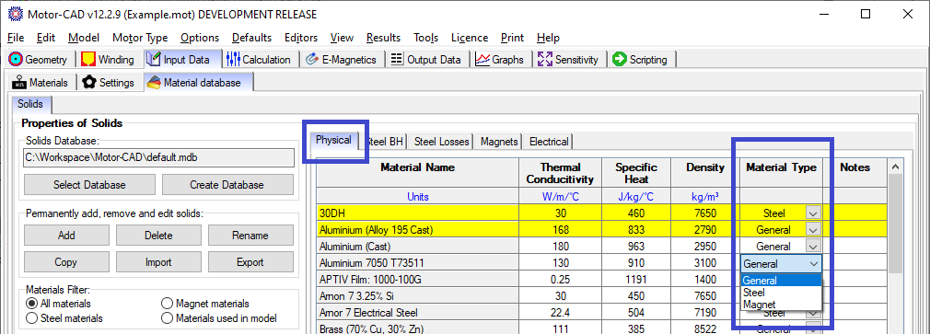The height and width of the screenshot is (334, 930).
Task: Click the Select Database button
Action: (89, 185)
